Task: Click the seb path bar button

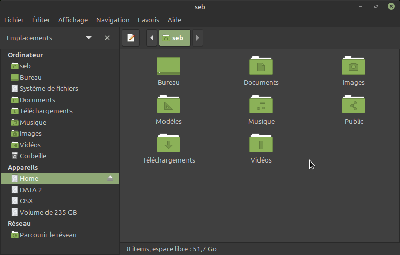Action: point(174,38)
